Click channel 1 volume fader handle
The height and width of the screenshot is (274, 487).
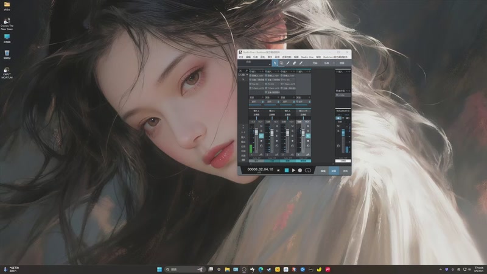(x=256, y=132)
